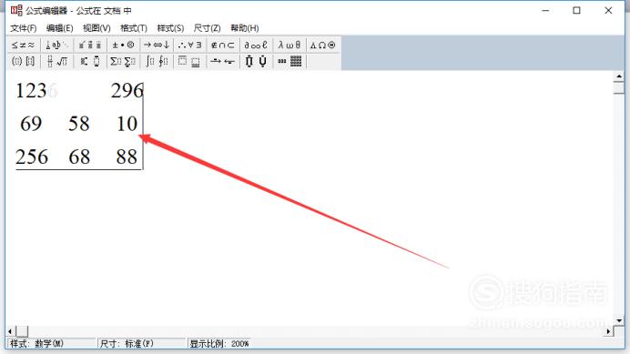Click the status bar style field 样式: 数学(M)
The image size is (630, 354).
51,344
